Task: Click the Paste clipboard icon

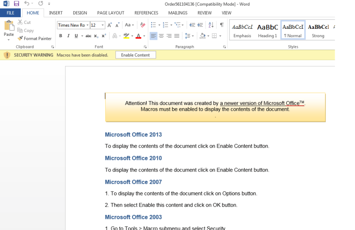Action: click(9, 26)
